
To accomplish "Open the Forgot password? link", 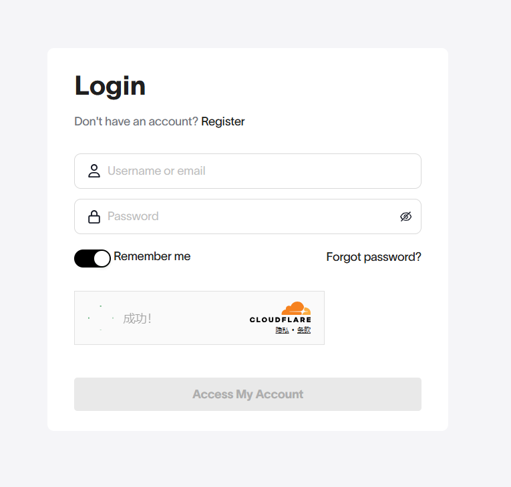I will [373, 257].
